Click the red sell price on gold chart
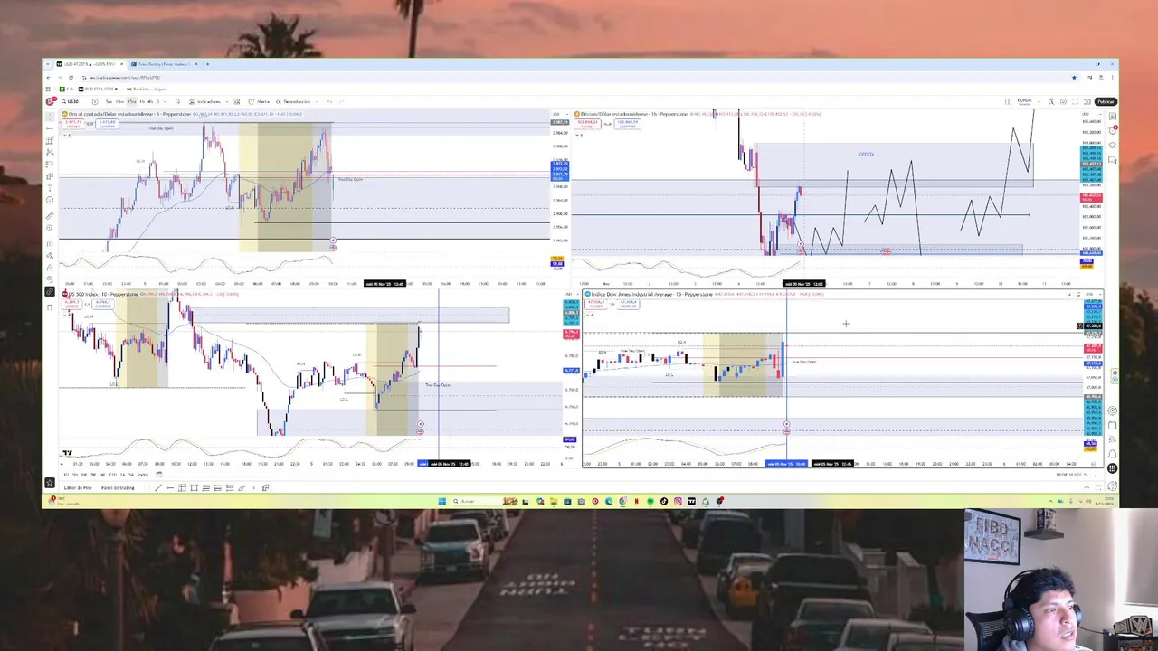The image size is (1158, 651). coord(72,124)
